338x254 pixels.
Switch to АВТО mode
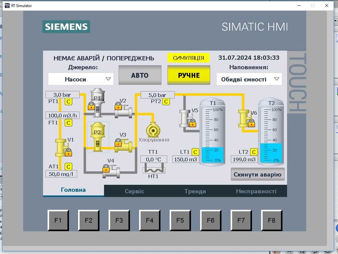[x=140, y=75]
